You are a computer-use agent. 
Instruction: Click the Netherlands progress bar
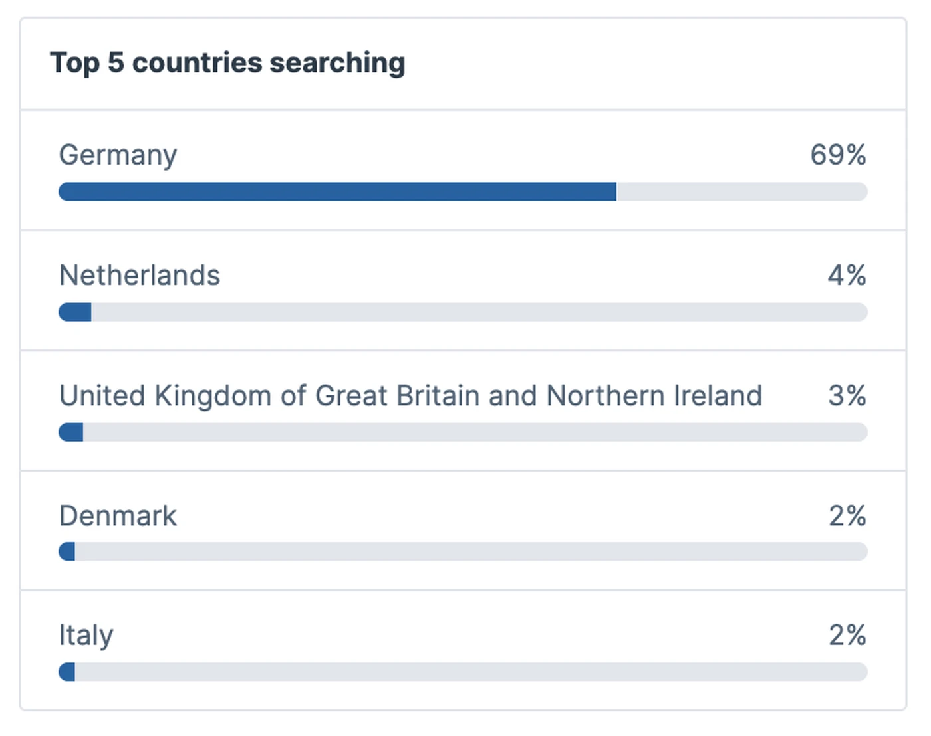[x=463, y=312]
